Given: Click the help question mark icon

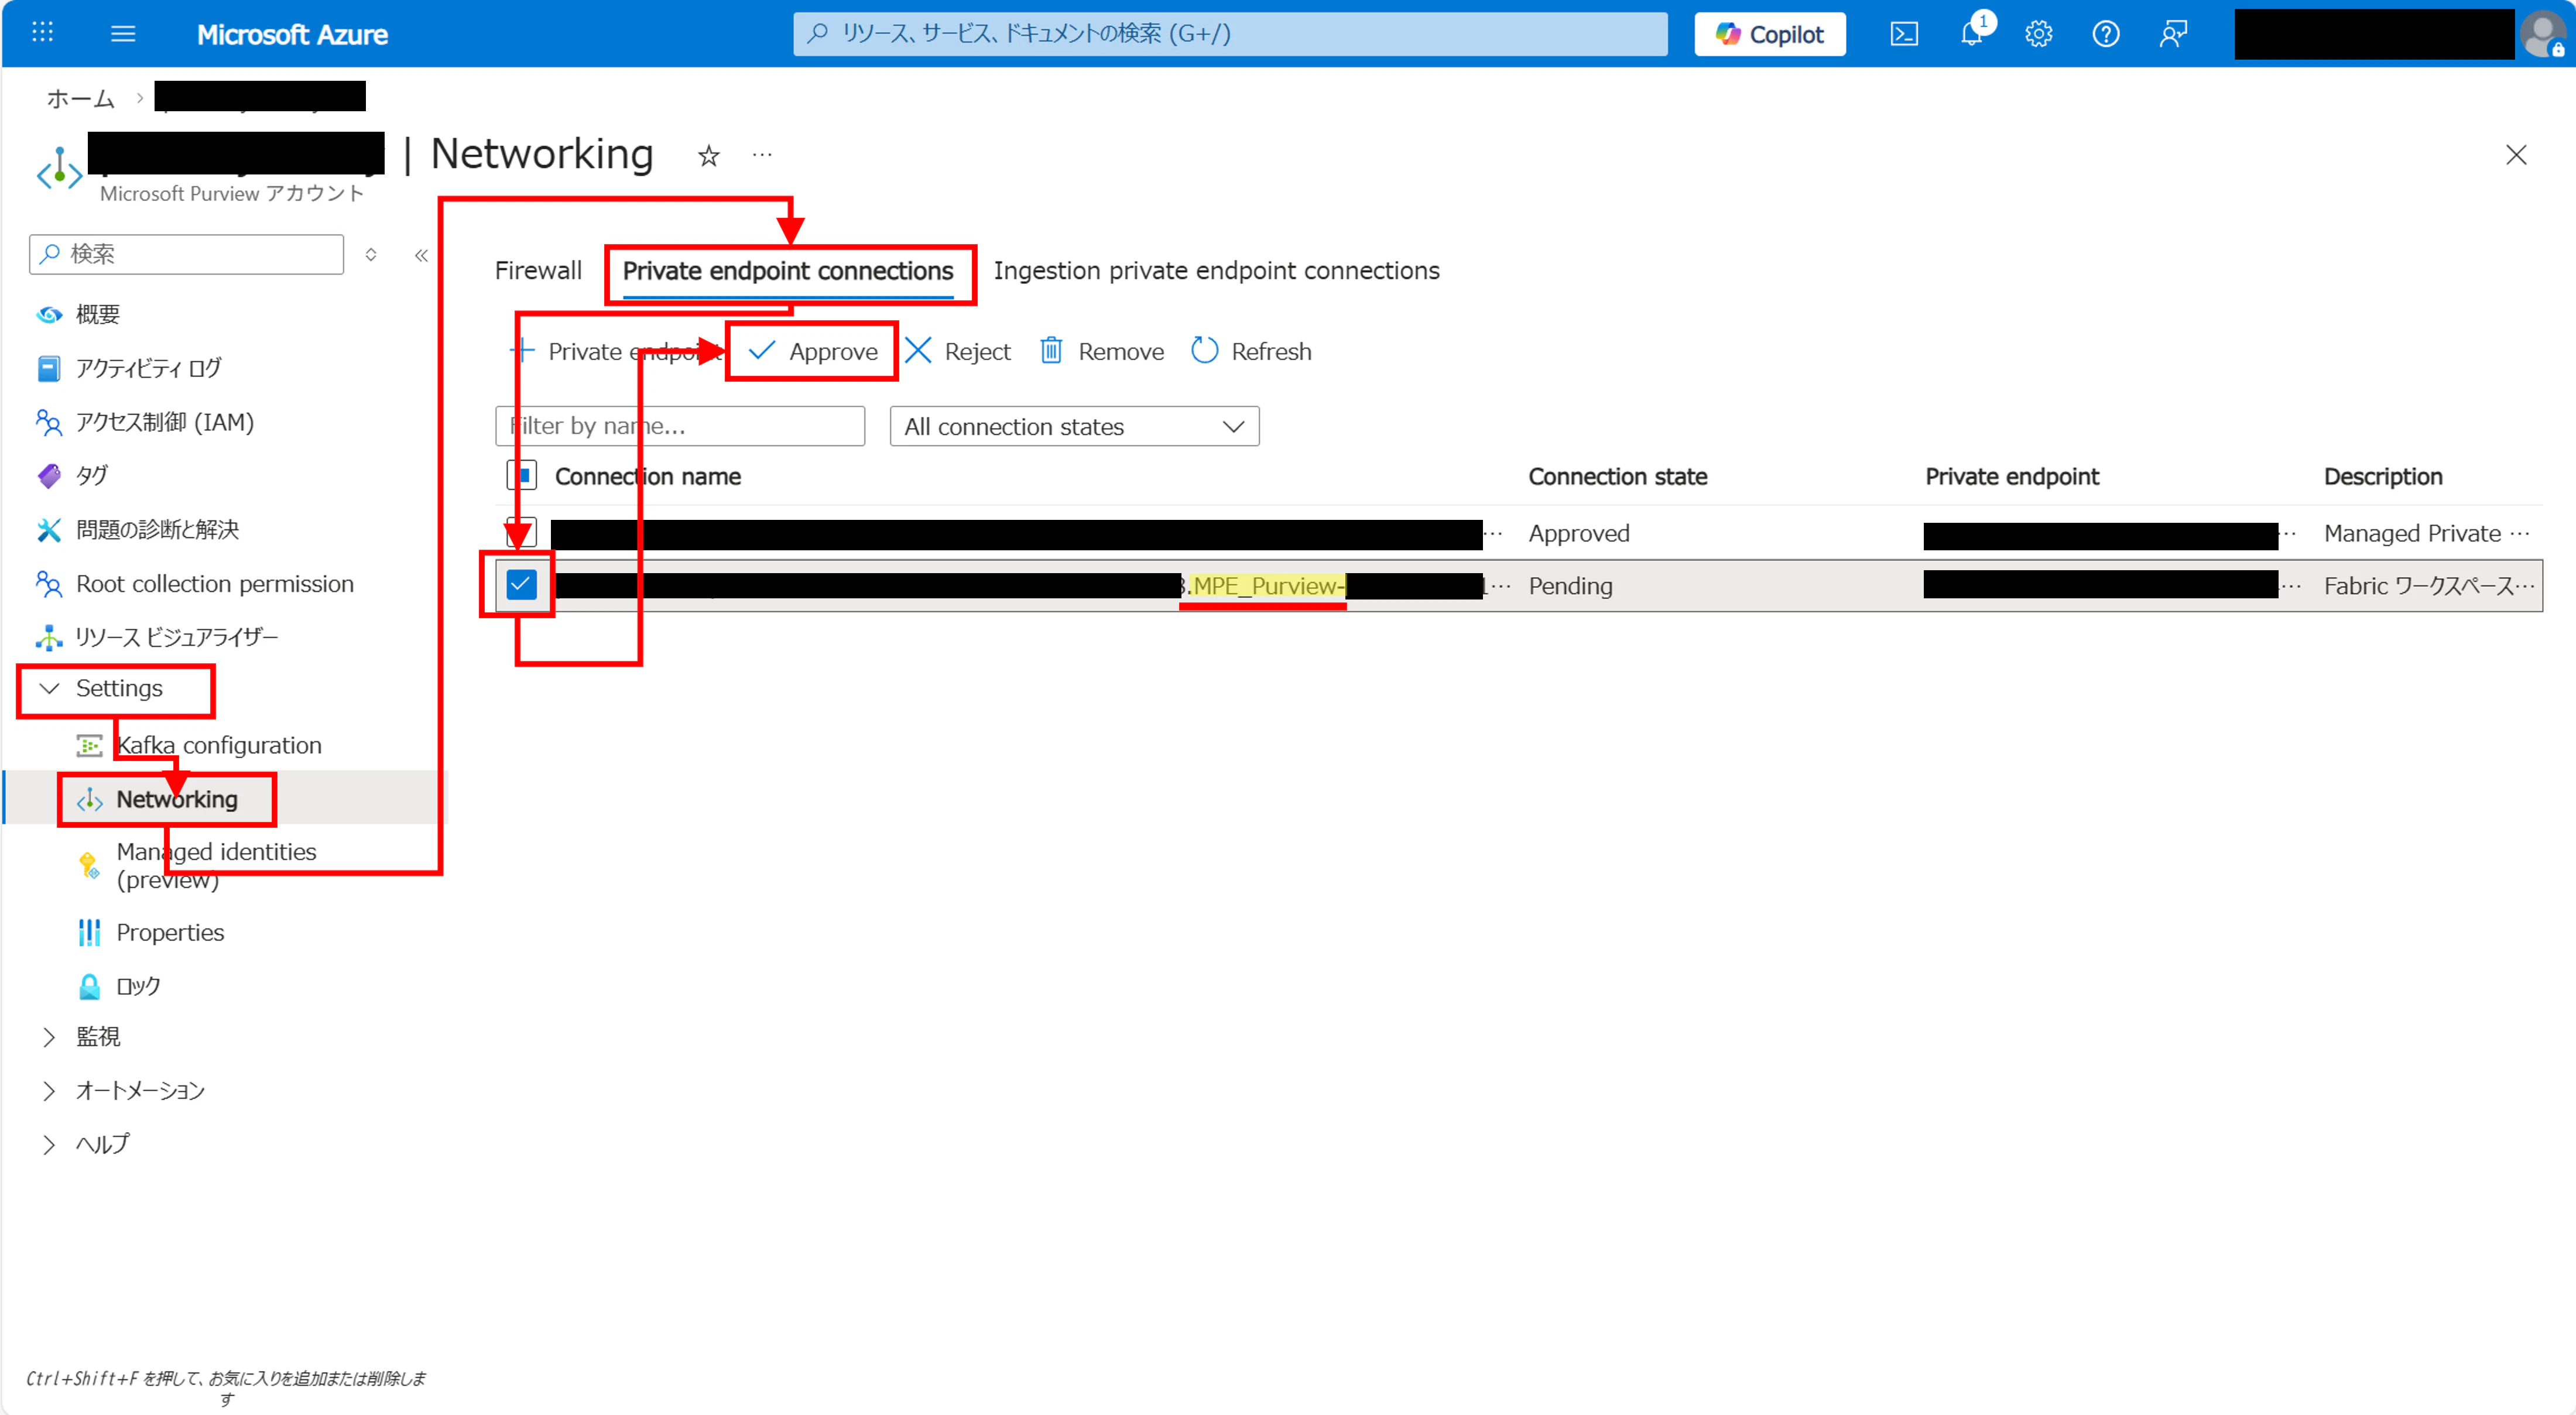Looking at the screenshot, I should coord(2105,34).
